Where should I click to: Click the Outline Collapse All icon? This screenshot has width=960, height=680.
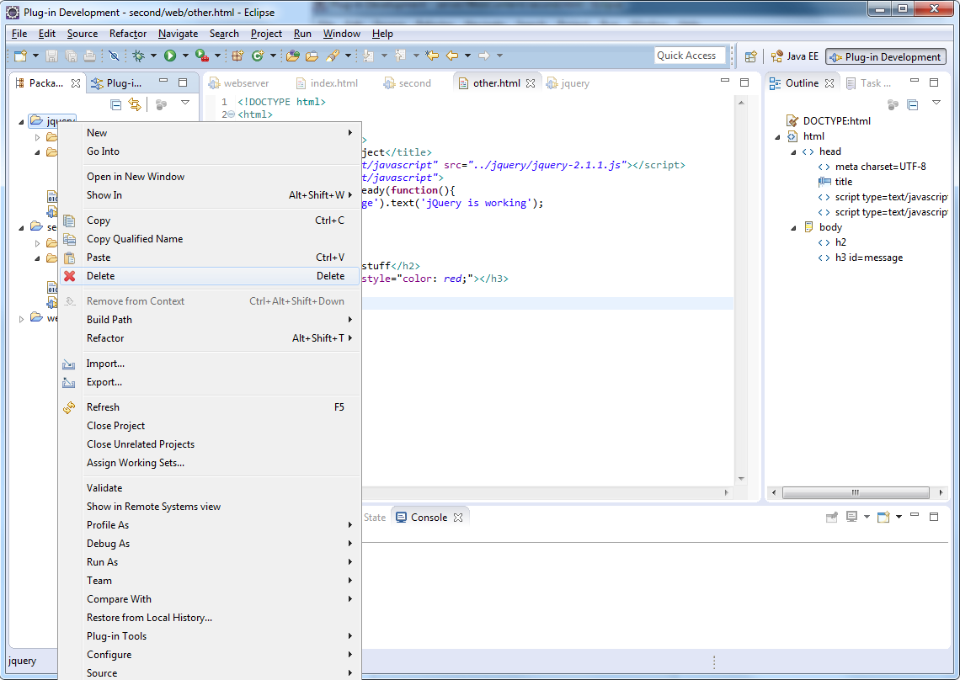point(912,104)
